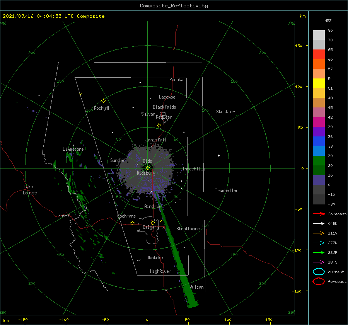Viewport: 348px width, 325px height.
Task: Click the RockyMH map label
Action: (102, 108)
